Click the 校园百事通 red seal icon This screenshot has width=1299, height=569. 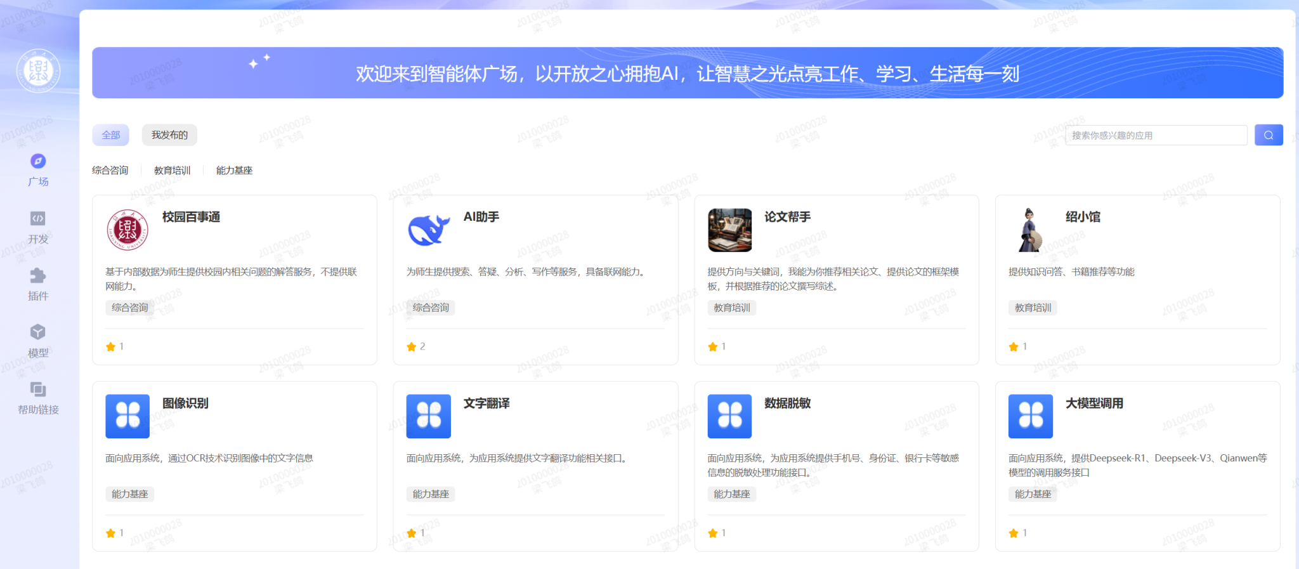tap(127, 230)
